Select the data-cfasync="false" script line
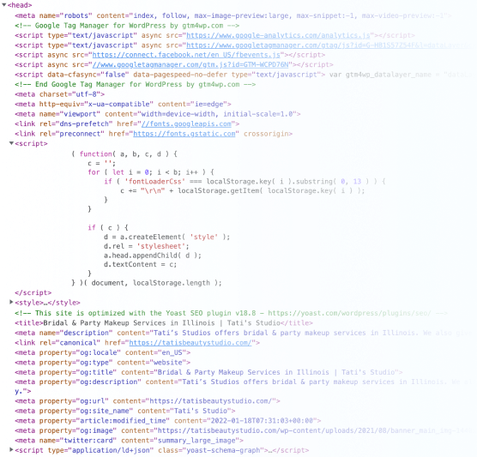Viewport: 477px width, 457px height. coord(245,75)
